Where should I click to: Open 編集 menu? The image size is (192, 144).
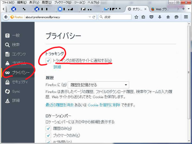point(22,3)
